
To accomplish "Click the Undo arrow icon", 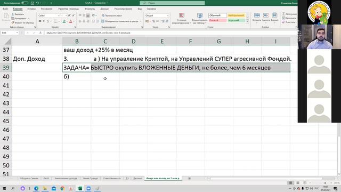I will 37,3.
